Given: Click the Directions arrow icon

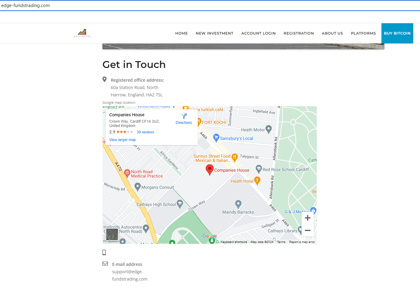Looking at the screenshot, I should (184, 116).
